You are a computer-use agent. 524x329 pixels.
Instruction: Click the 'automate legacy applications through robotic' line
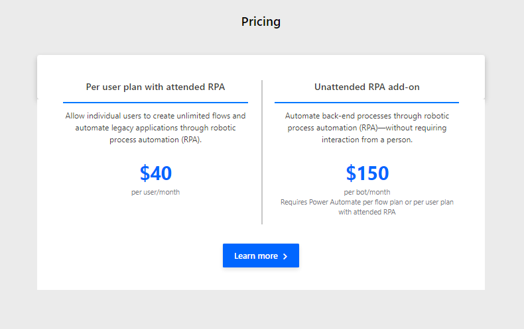[155, 128]
